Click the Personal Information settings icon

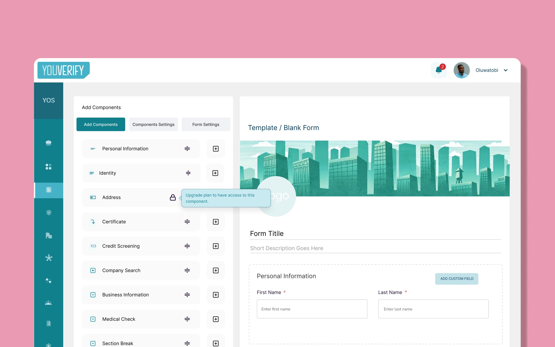click(187, 148)
